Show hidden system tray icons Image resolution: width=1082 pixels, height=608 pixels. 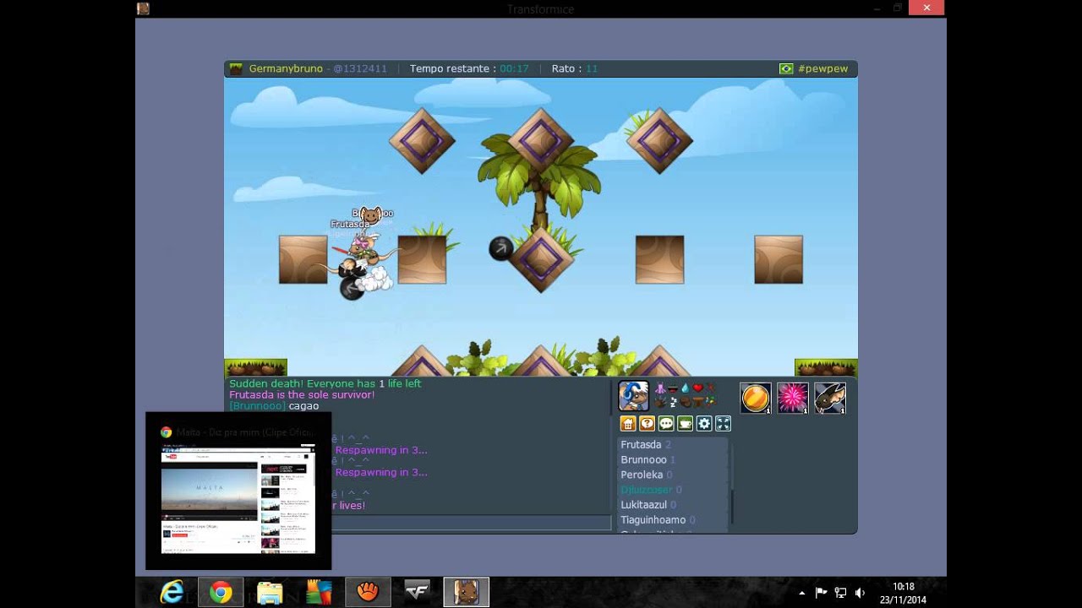801,593
